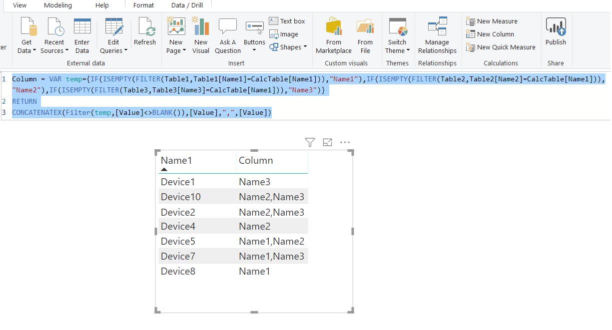This screenshot has width=612, height=330.
Task: Open Recent Sources icon
Action: pos(55,26)
